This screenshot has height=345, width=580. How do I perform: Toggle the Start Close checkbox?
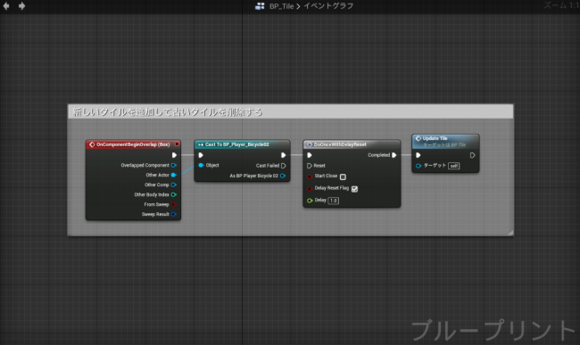(x=343, y=177)
